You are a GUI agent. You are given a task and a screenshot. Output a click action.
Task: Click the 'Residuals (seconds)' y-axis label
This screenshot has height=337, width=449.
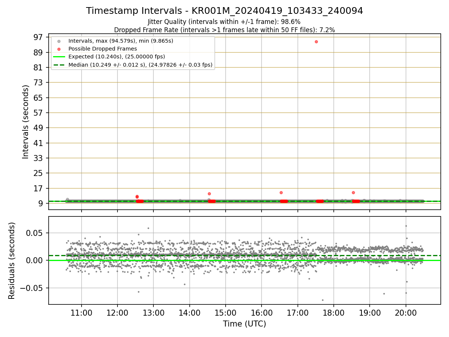click(12, 261)
